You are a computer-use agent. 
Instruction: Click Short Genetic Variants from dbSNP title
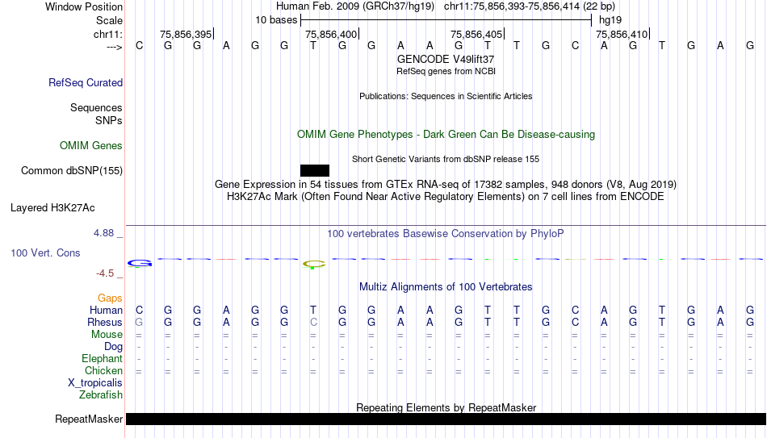446,160
